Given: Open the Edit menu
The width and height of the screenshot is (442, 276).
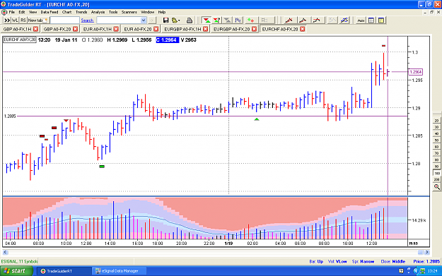Looking at the screenshot, I should [22, 12].
